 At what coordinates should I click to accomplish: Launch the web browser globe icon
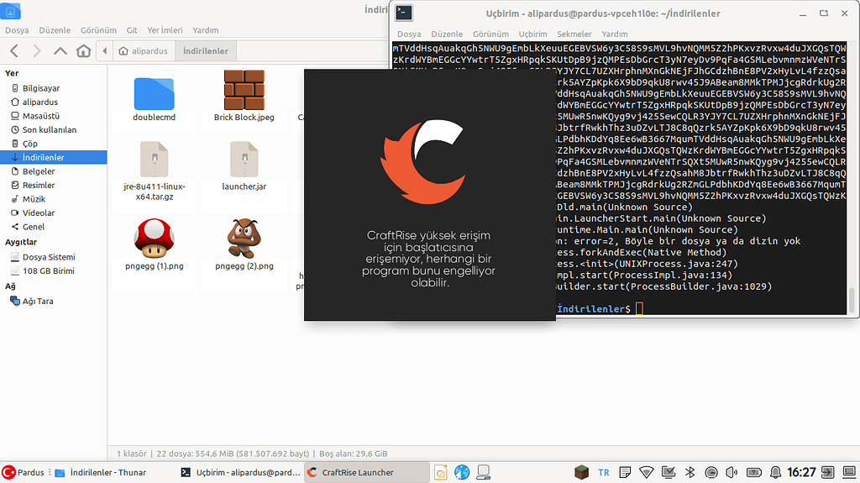(x=462, y=473)
